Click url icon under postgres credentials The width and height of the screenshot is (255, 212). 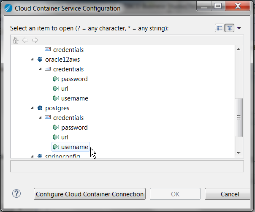point(56,137)
